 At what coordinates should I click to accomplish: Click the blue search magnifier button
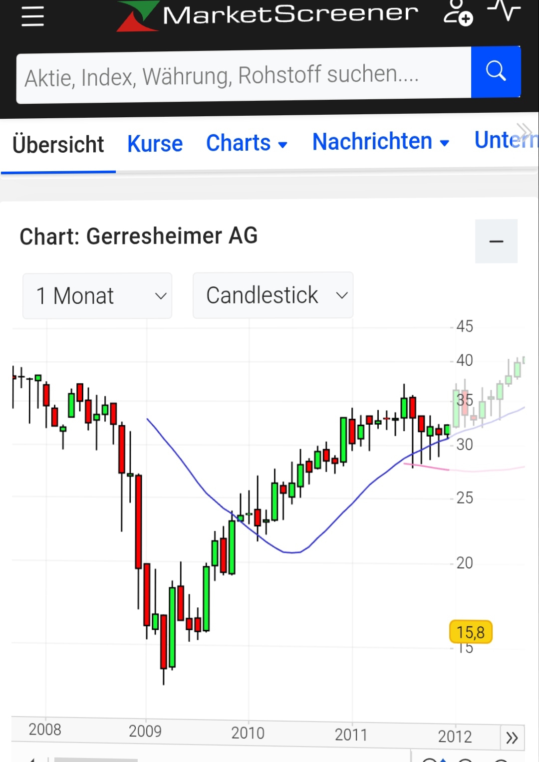point(496,71)
